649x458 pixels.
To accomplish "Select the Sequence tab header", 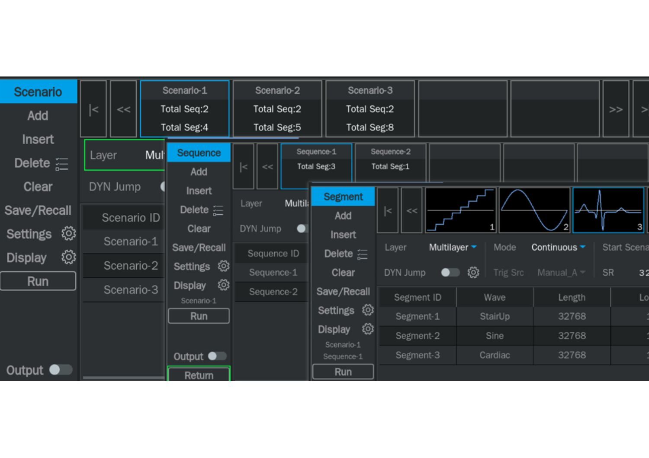I will pos(199,153).
